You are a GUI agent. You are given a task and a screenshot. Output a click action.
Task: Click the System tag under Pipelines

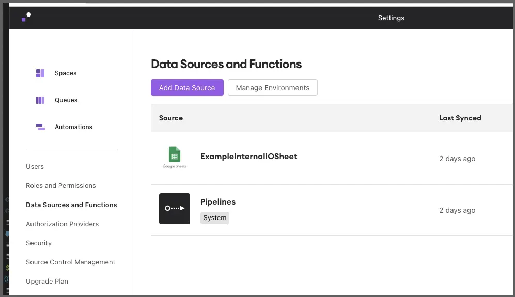(215, 218)
